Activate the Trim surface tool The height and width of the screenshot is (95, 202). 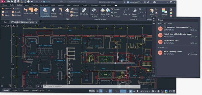pos(67,11)
